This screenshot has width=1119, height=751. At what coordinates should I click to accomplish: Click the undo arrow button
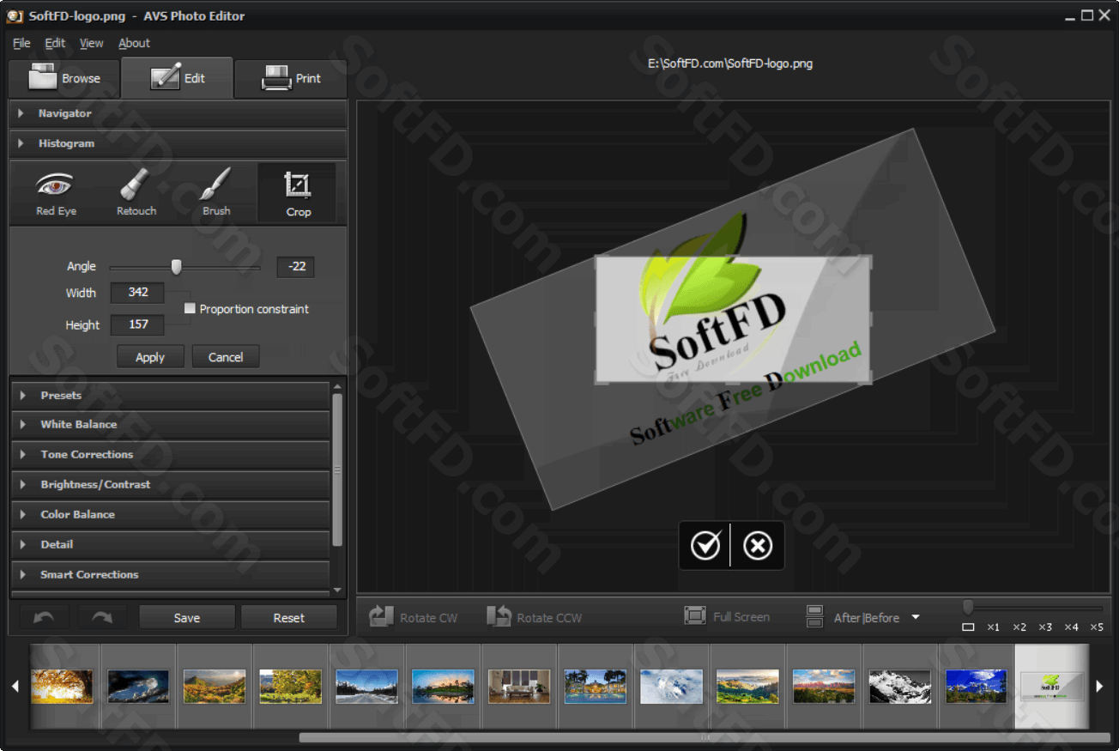pos(45,617)
